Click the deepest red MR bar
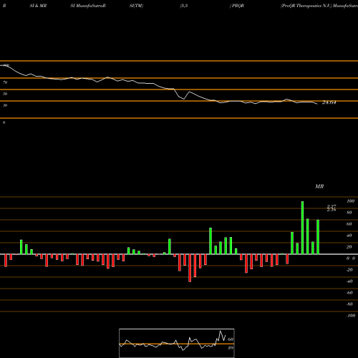Screen dimensions: 358x358 (x=190, y=268)
